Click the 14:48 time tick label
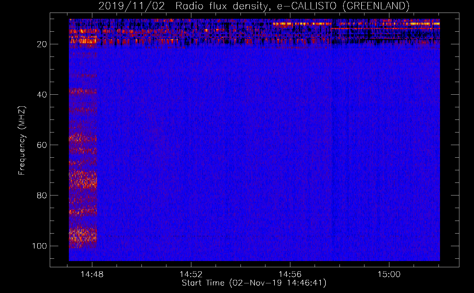 tap(92, 275)
